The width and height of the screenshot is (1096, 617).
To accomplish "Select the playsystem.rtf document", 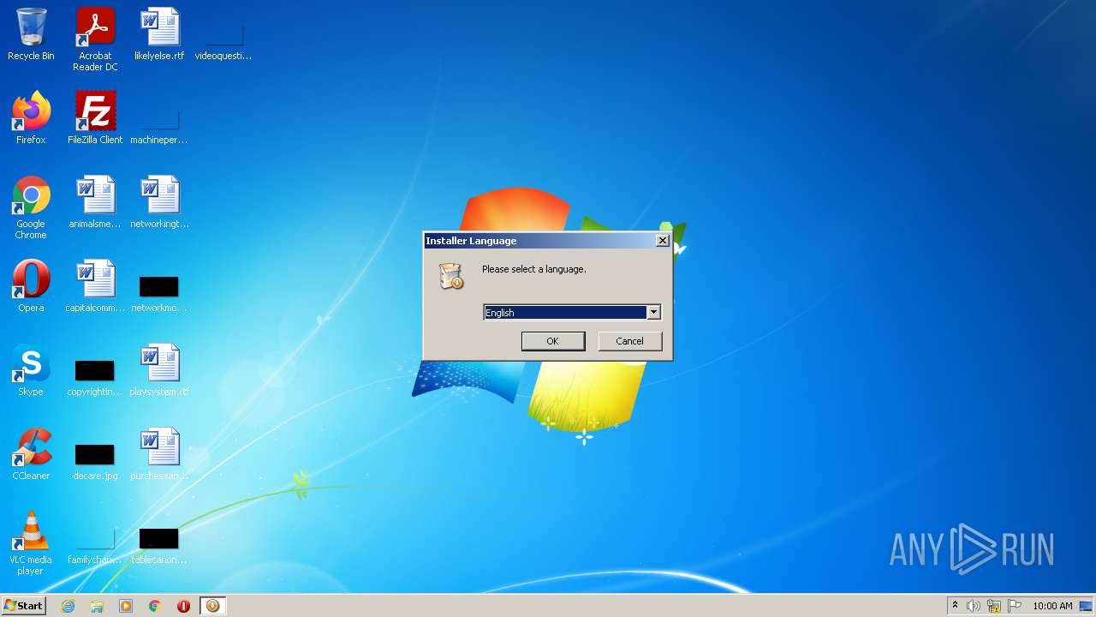I will click(x=159, y=371).
